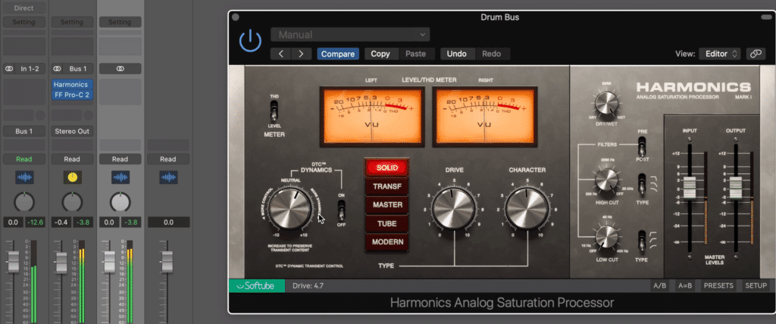Select the MODERN saturation type
Image resolution: width=776 pixels, height=324 pixels.
point(387,242)
